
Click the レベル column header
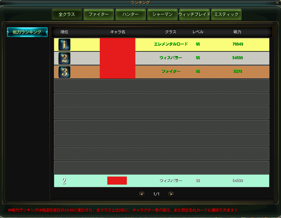[x=198, y=32]
